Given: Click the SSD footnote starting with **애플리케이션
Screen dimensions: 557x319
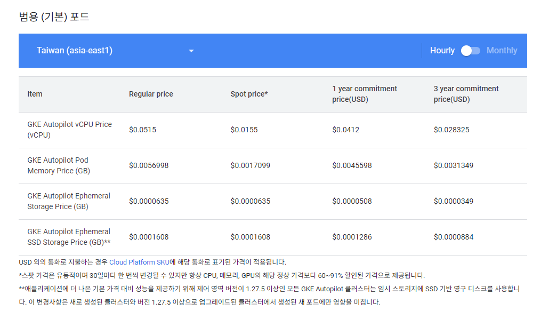Looking at the screenshot, I should tap(269, 296).
